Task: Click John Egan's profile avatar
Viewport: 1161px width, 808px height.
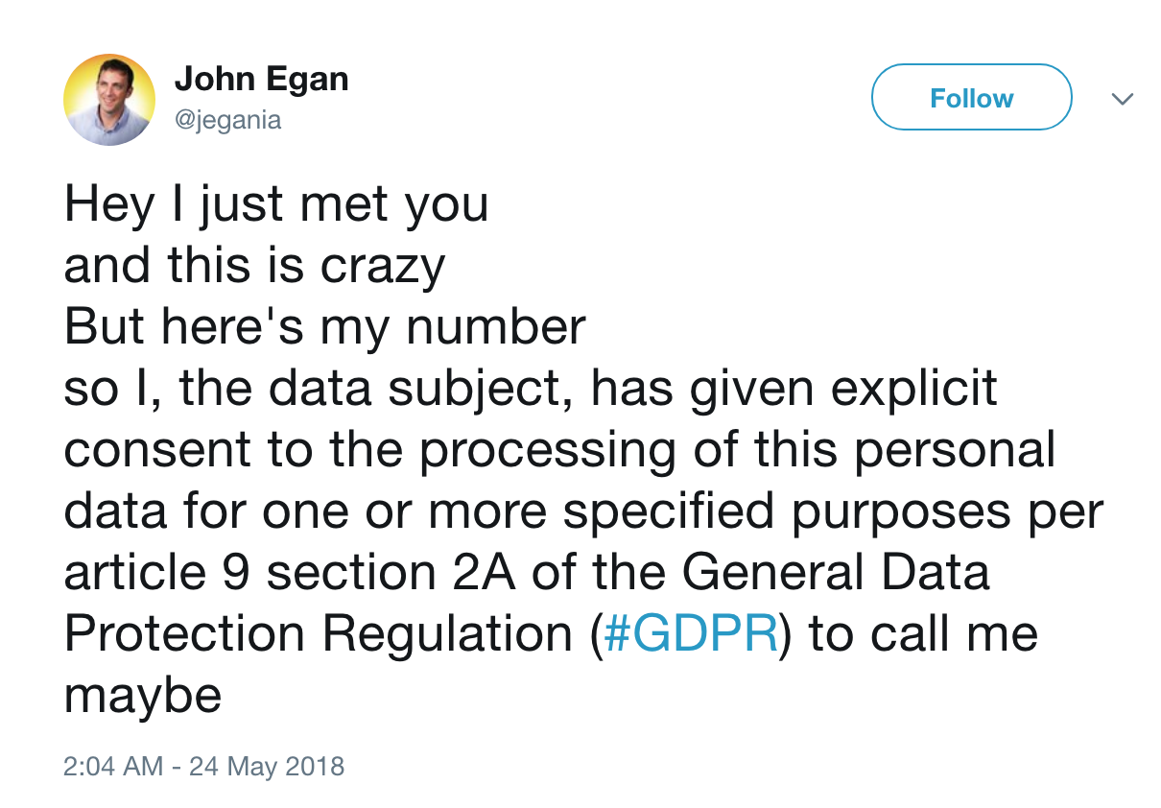Action: 109,100
